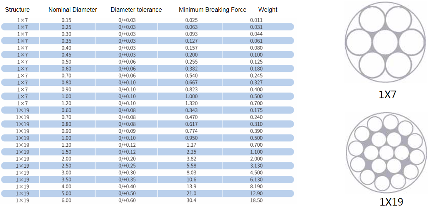Screen dimensions: 430x210
Task: Select the 18.50 weight cell
Action: click(x=257, y=200)
